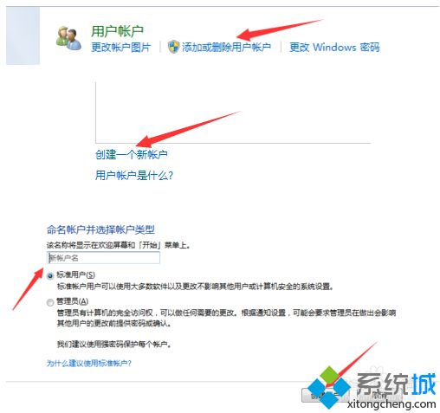
Task: Click the 取消 button
Action: 378,395
